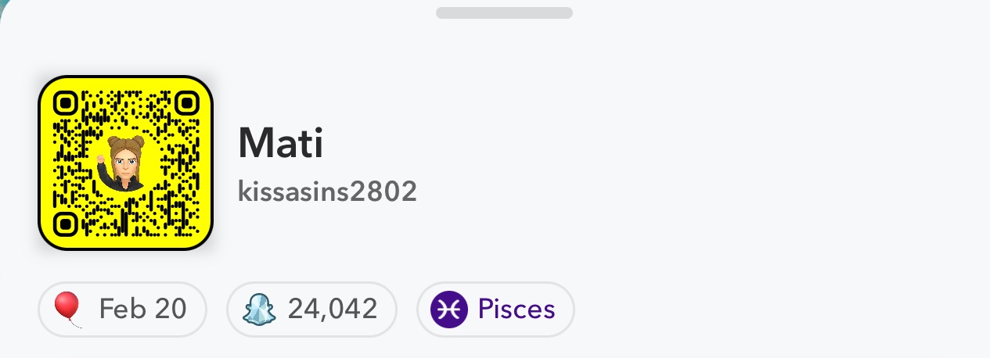Screen dimensions: 990x358
Task: Tap the ghost Snap score icon
Action: 257,310
